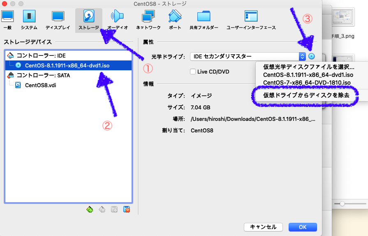Click the 7.04 GB size value

point(200,107)
